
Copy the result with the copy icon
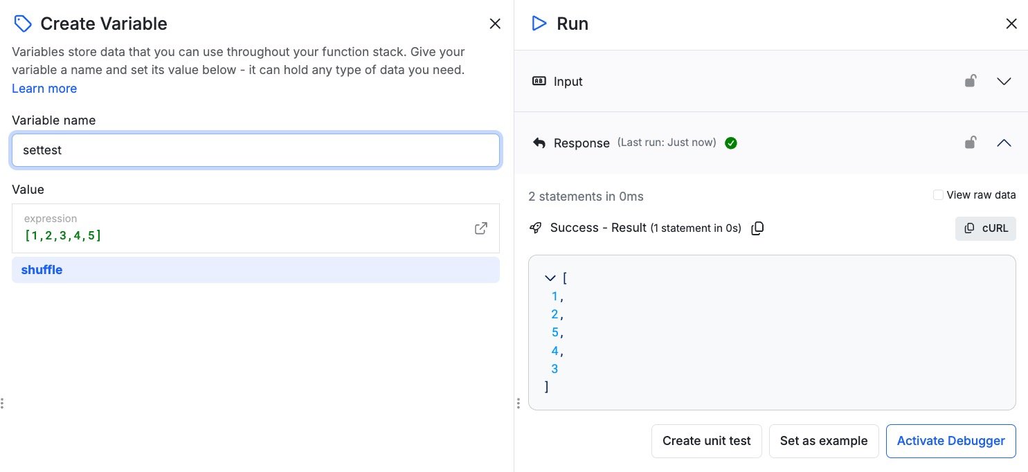(x=757, y=228)
